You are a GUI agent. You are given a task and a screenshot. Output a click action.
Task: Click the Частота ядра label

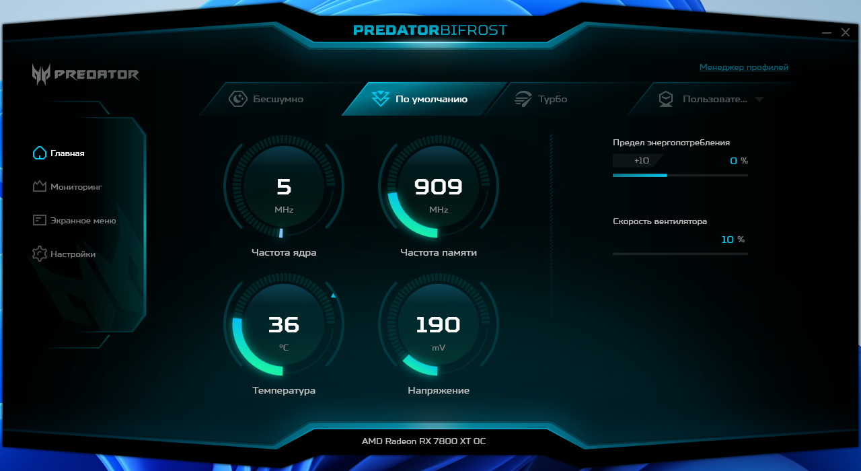coord(284,252)
